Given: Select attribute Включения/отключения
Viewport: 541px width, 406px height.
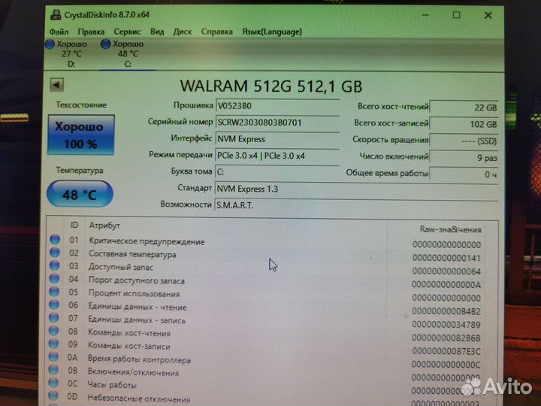Looking at the screenshot, I should pos(133,373).
